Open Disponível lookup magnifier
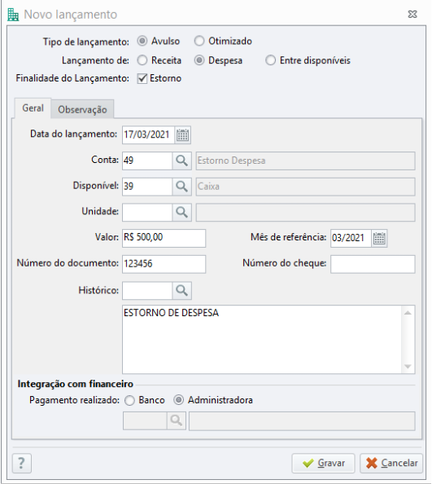This screenshot has width=432, height=484. 181,187
